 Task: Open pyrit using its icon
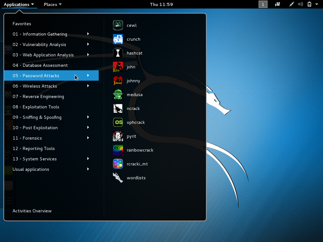[x=118, y=136]
